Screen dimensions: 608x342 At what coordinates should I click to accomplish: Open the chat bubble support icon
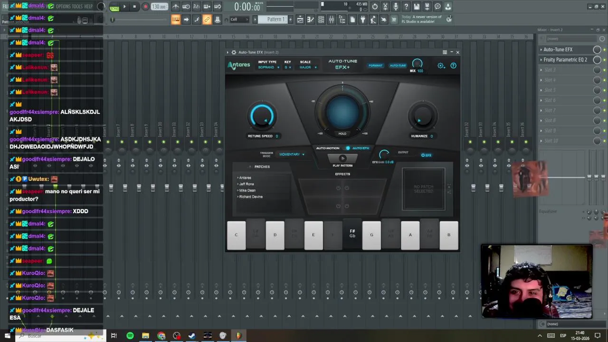pos(437,7)
